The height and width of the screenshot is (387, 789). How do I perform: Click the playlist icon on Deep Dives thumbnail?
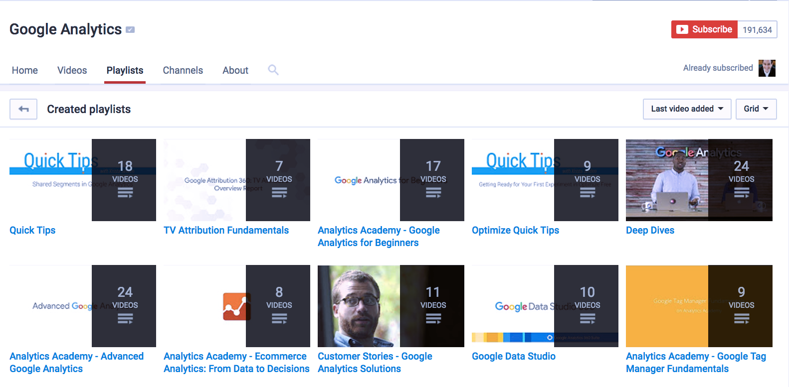[742, 193]
